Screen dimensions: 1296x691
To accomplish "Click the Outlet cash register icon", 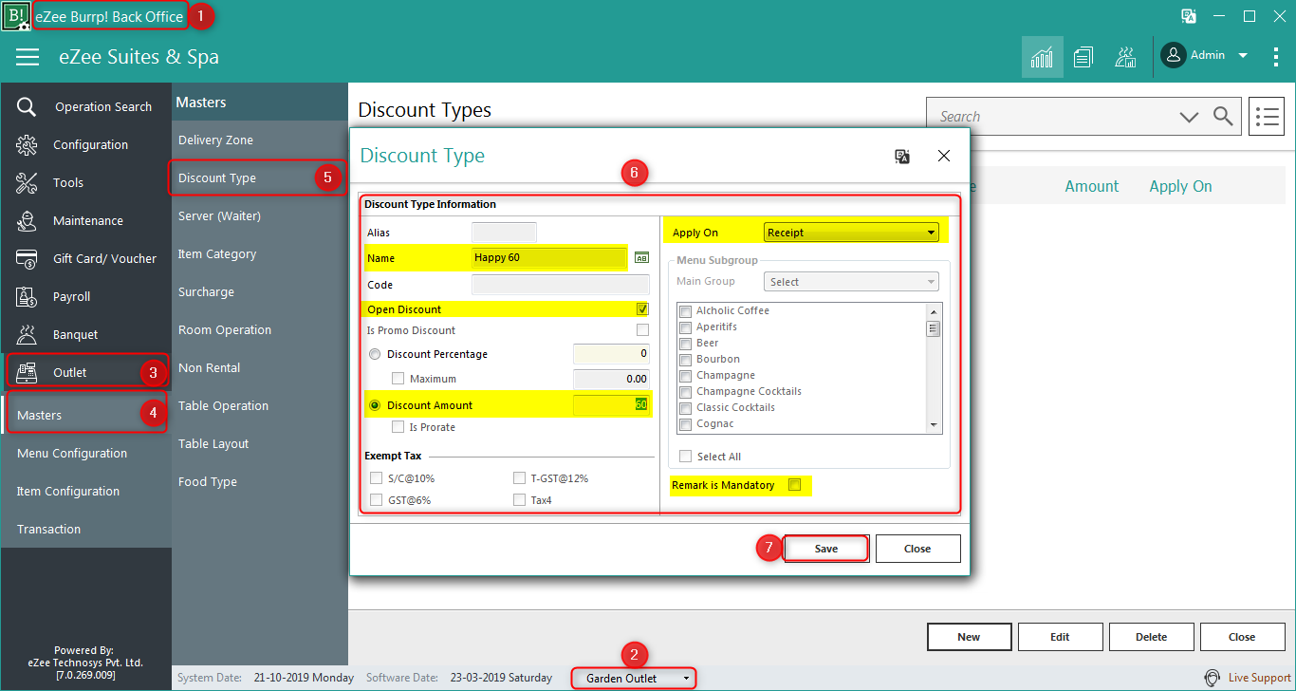I will click(x=27, y=373).
